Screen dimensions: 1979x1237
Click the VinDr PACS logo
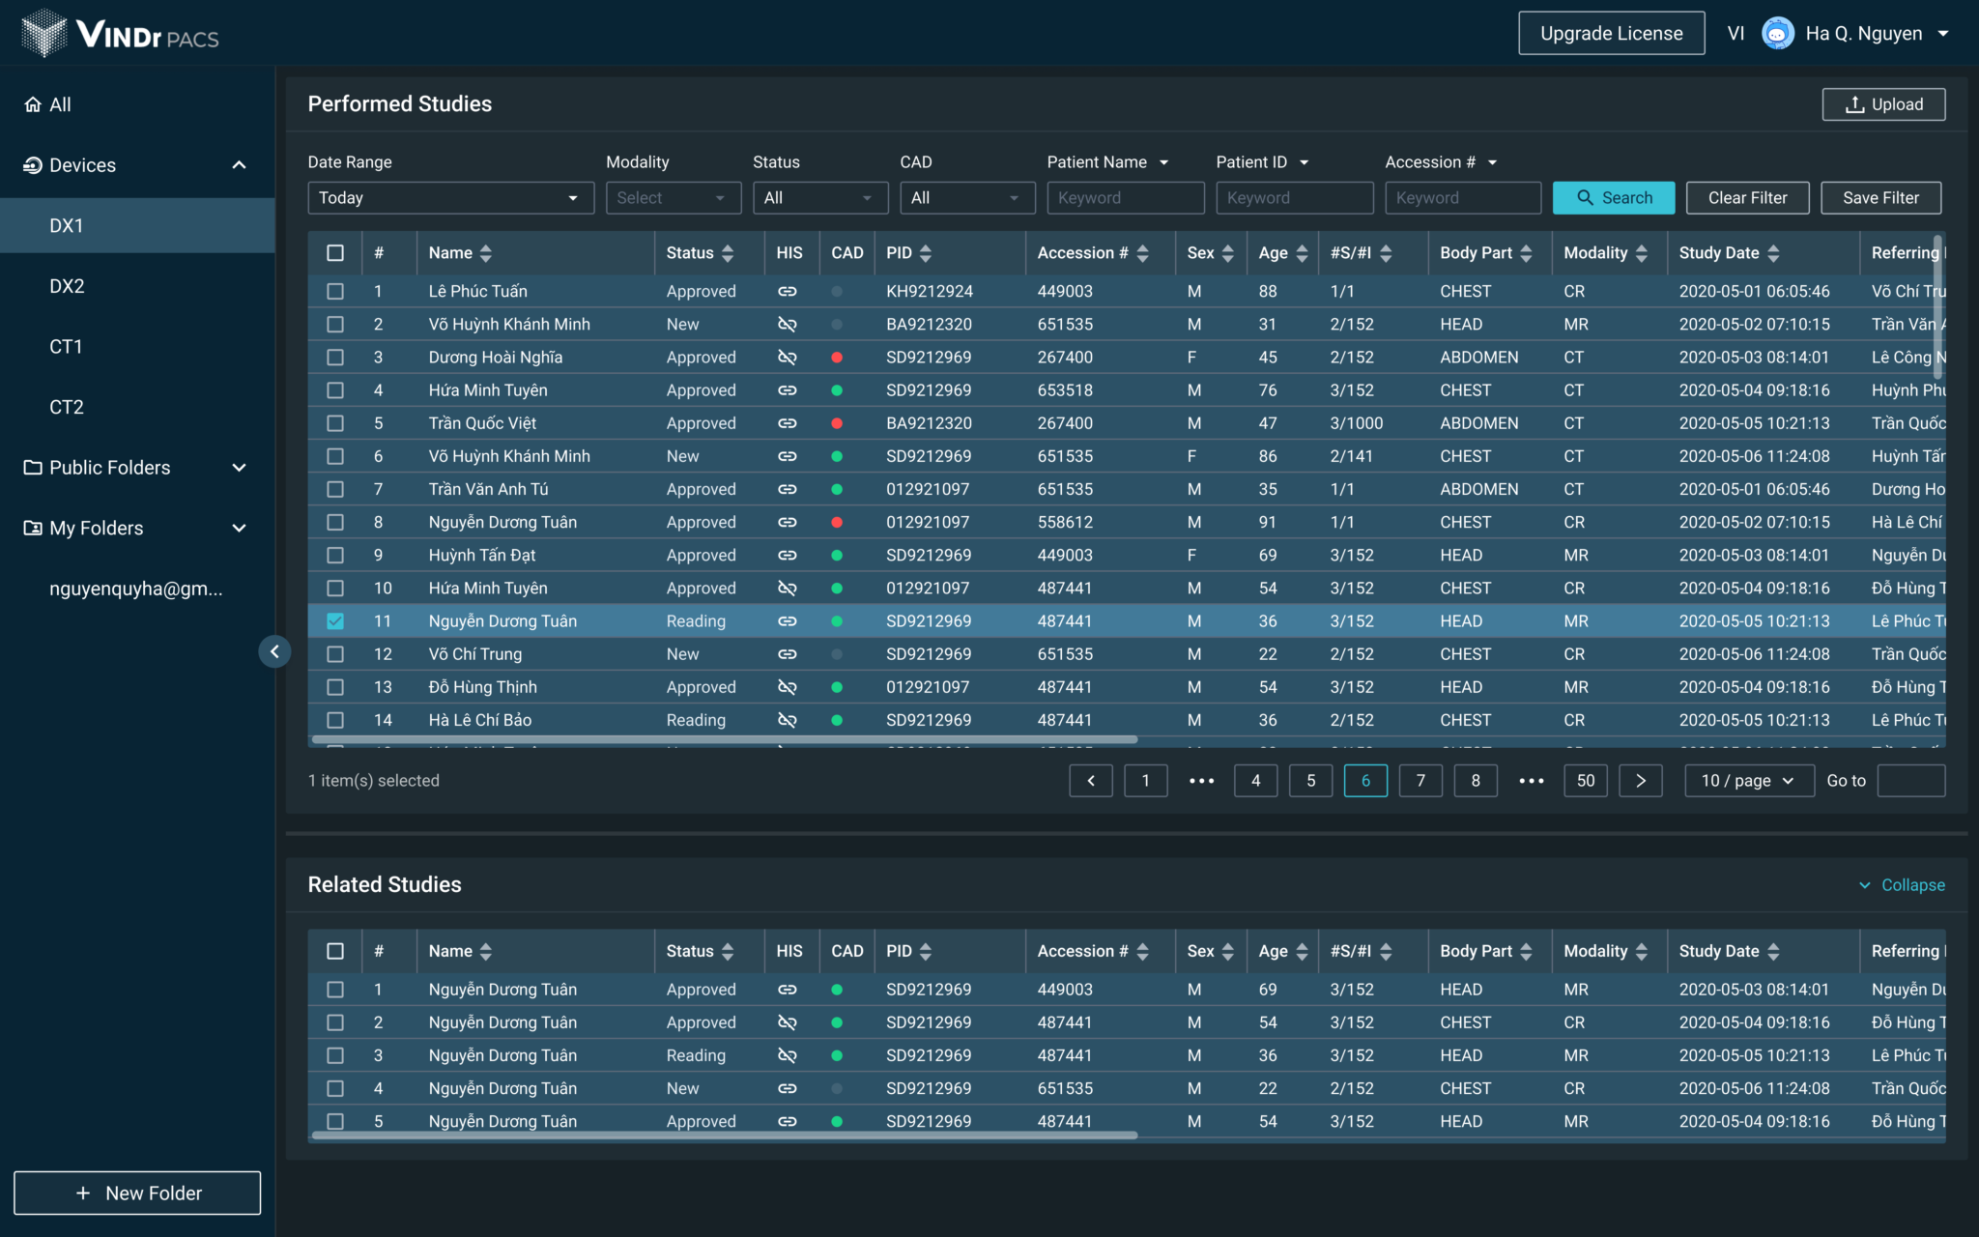coord(120,34)
